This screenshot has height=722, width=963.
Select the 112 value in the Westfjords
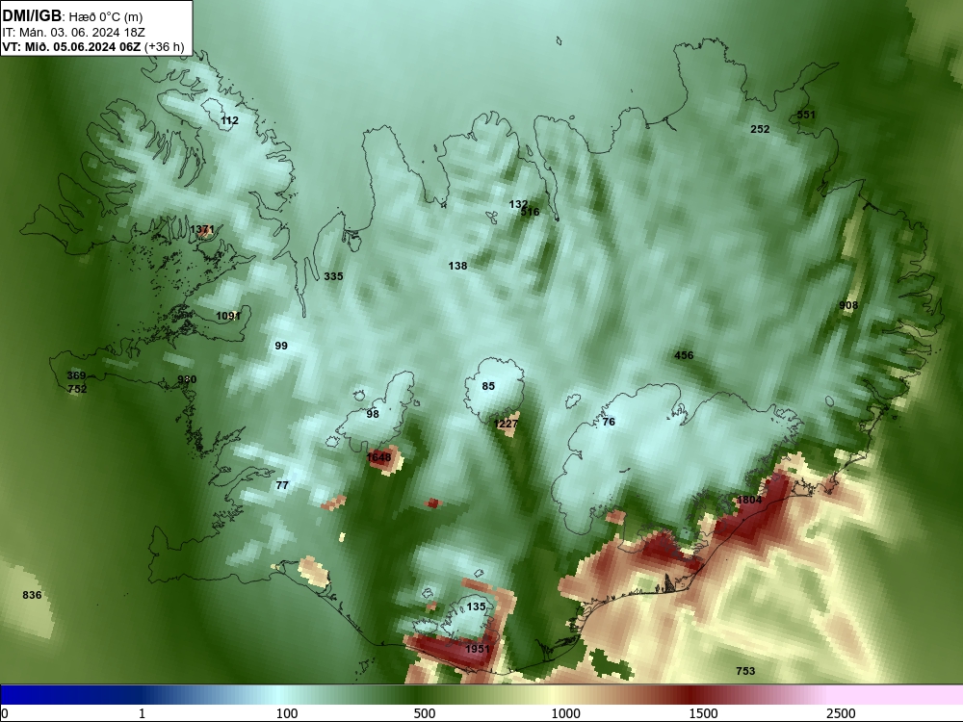[230, 120]
